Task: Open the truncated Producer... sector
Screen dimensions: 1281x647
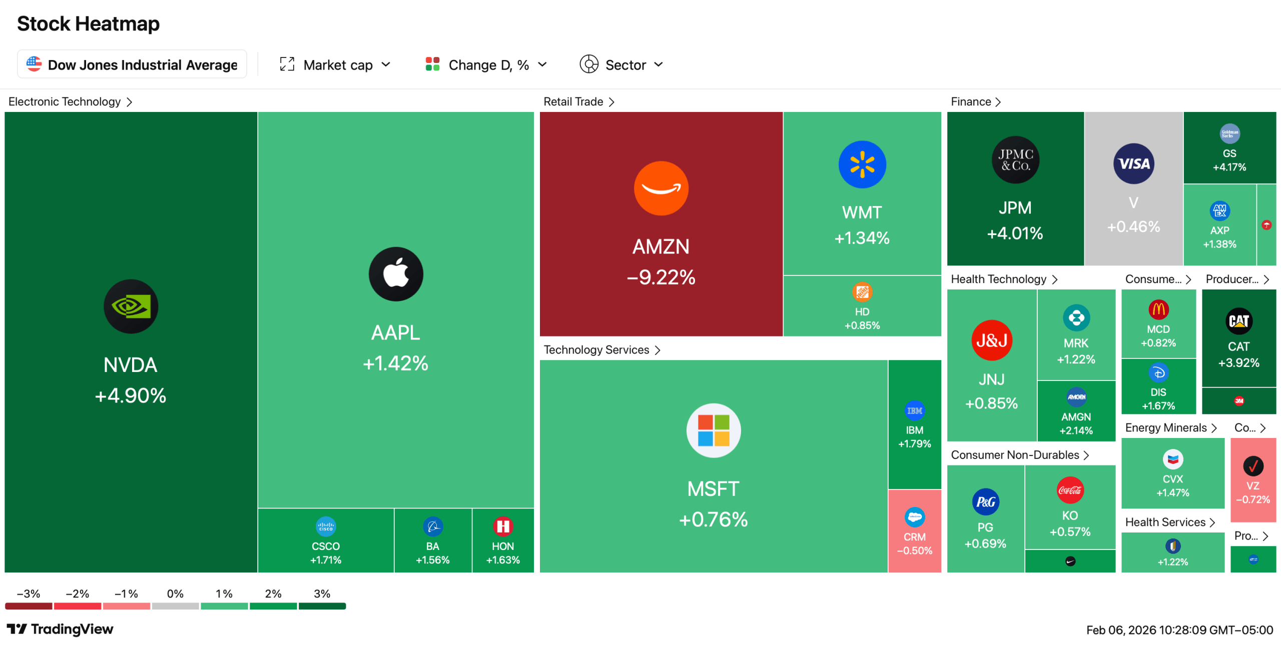Action: pos(1237,279)
